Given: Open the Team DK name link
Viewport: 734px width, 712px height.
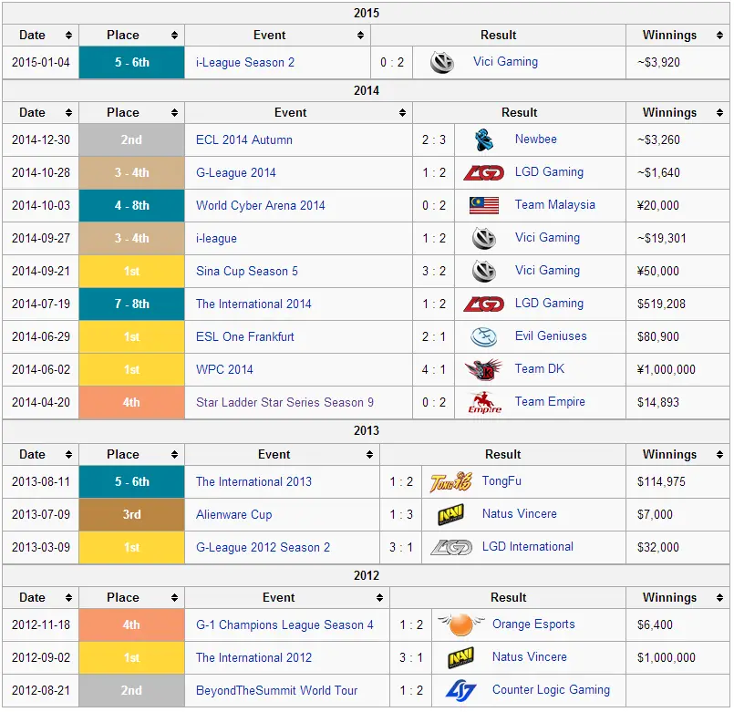Looking at the screenshot, I should pyautogui.click(x=539, y=368).
